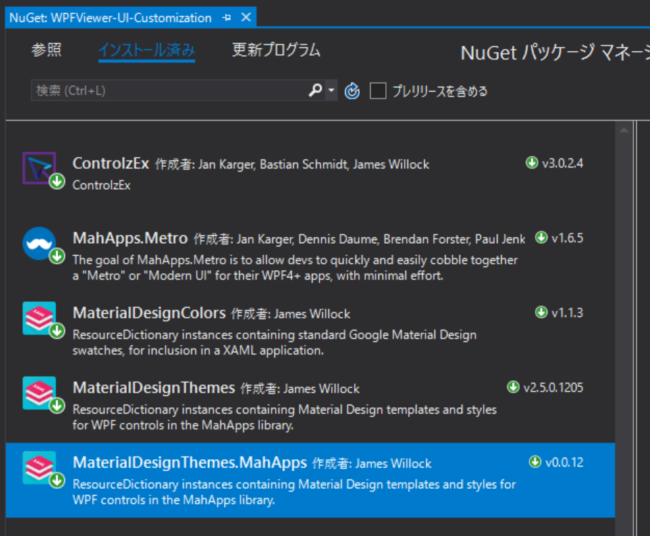Click green installed icon next to v0.0.12
The width and height of the screenshot is (650, 536).
535,461
